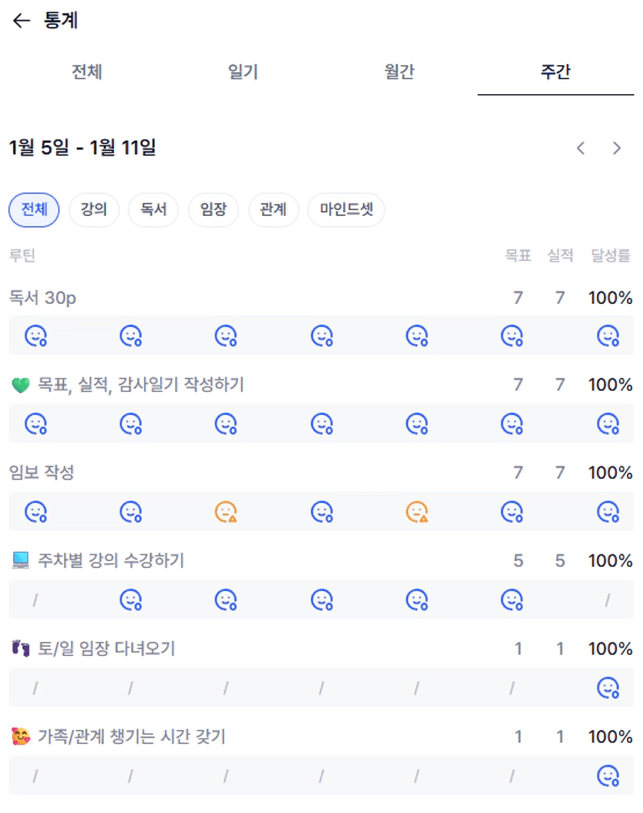Go to the previous week

pos(580,148)
